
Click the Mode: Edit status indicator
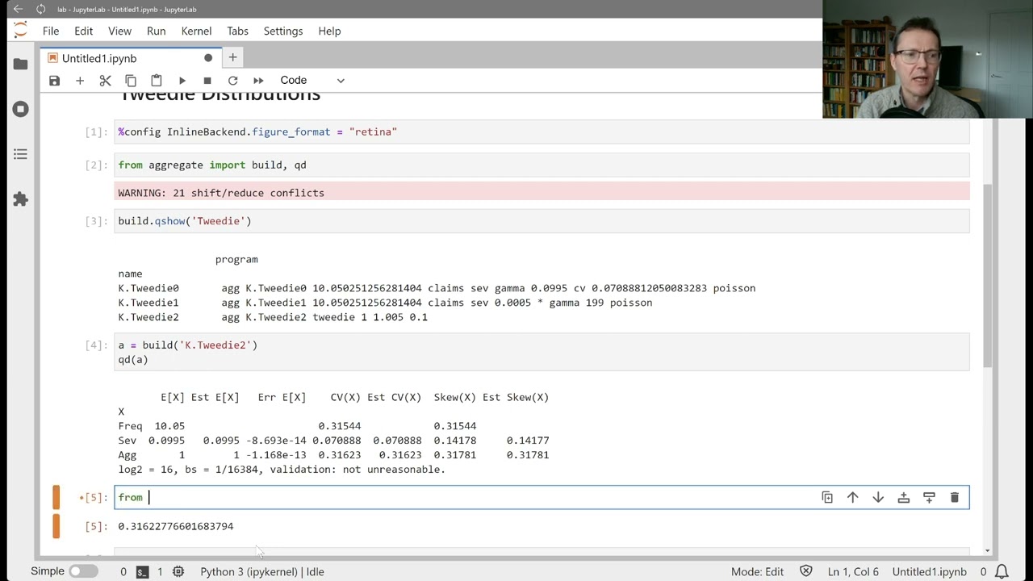tap(757, 571)
